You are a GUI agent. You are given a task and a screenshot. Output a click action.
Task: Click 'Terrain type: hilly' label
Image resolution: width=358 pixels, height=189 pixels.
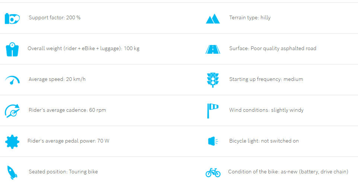(x=250, y=18)
